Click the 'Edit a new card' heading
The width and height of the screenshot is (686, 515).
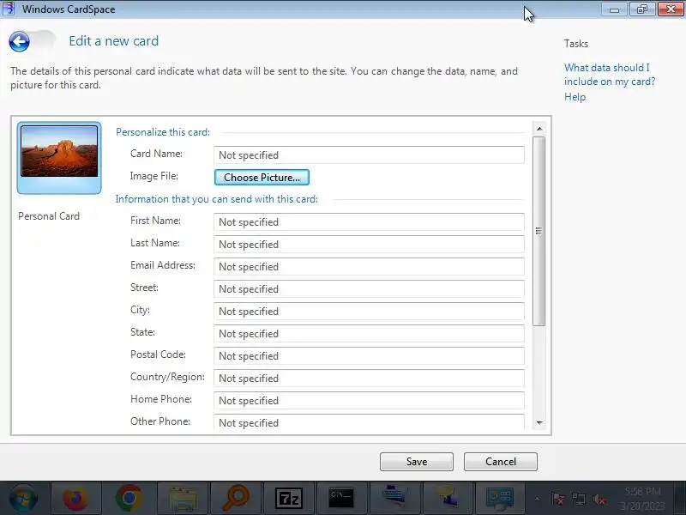(114, 41)
